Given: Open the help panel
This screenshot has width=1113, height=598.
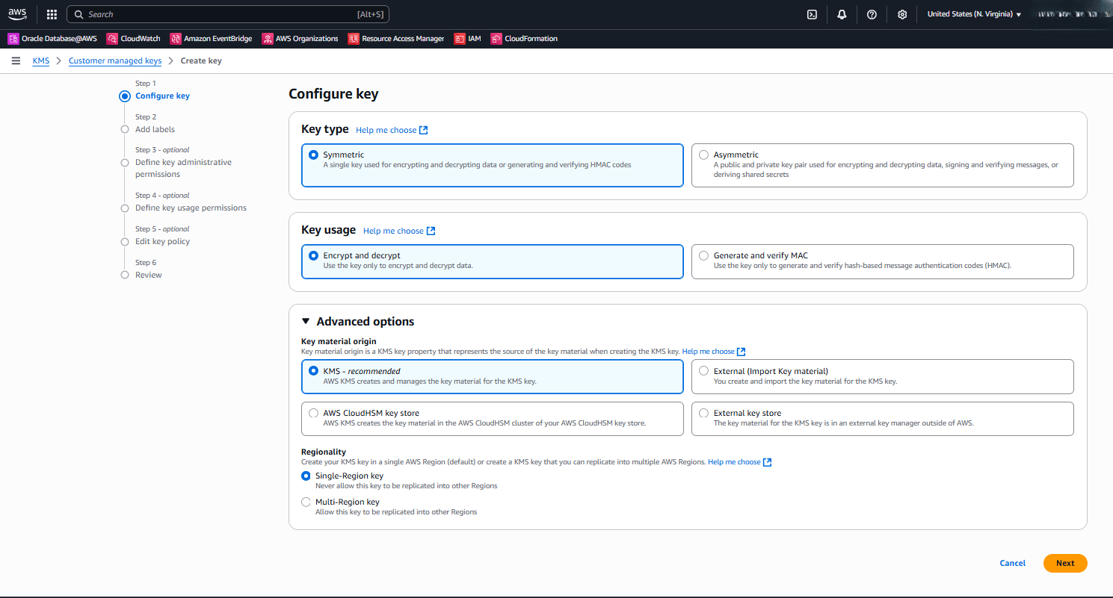Looking at the screenshot, I should 872,13.
